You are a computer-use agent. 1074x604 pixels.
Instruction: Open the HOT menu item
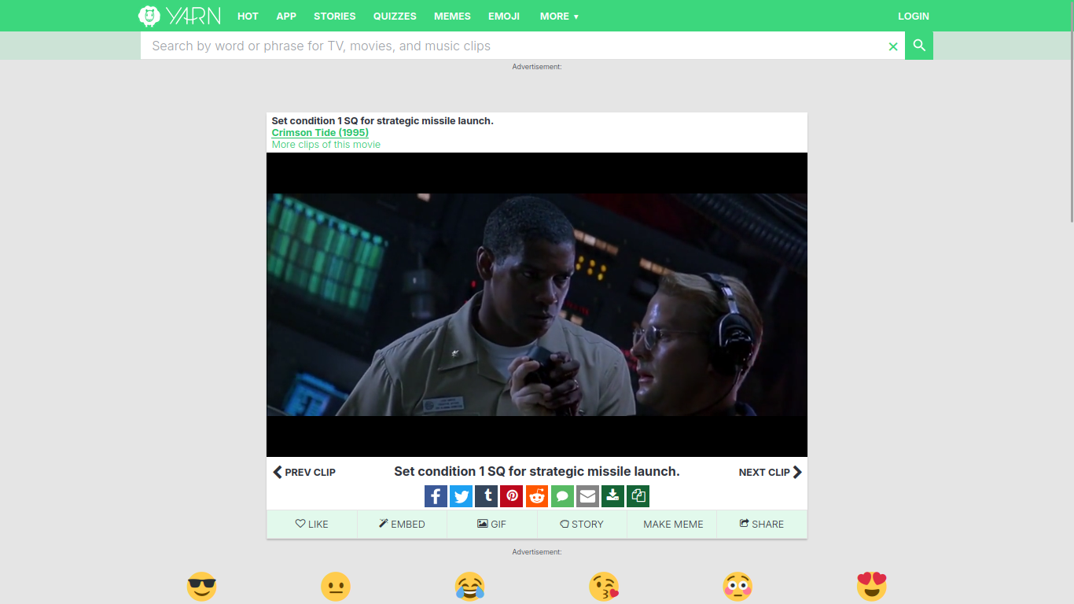(248, 16)
